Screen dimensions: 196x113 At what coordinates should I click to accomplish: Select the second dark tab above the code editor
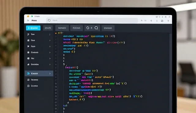pos(76,28)
